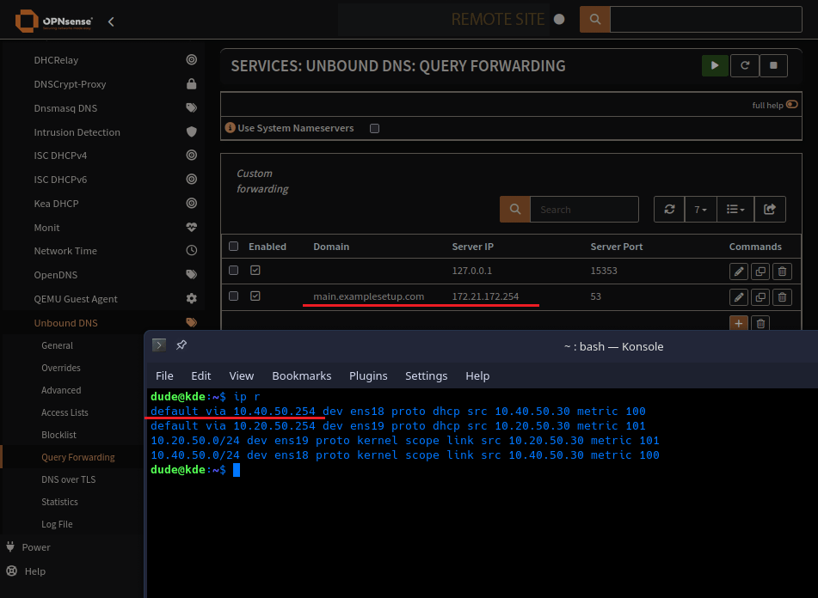This screenshot has width=818, height=598.
Task: Delete the main.examplesetup.com entry
Action: coord(782,297)
